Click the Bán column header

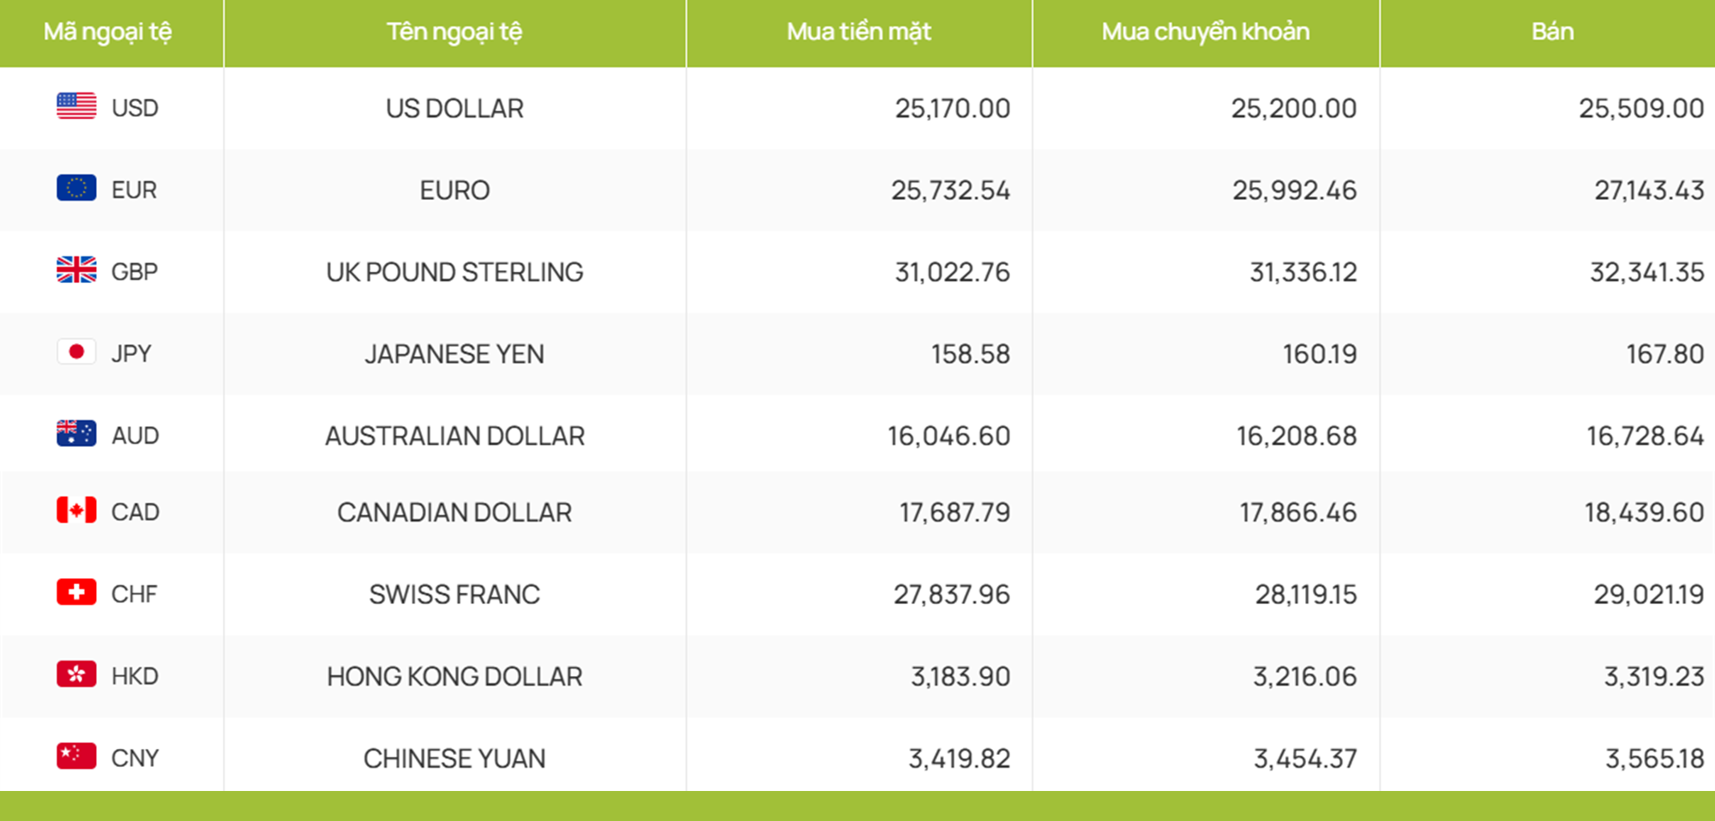point(1552,32)
